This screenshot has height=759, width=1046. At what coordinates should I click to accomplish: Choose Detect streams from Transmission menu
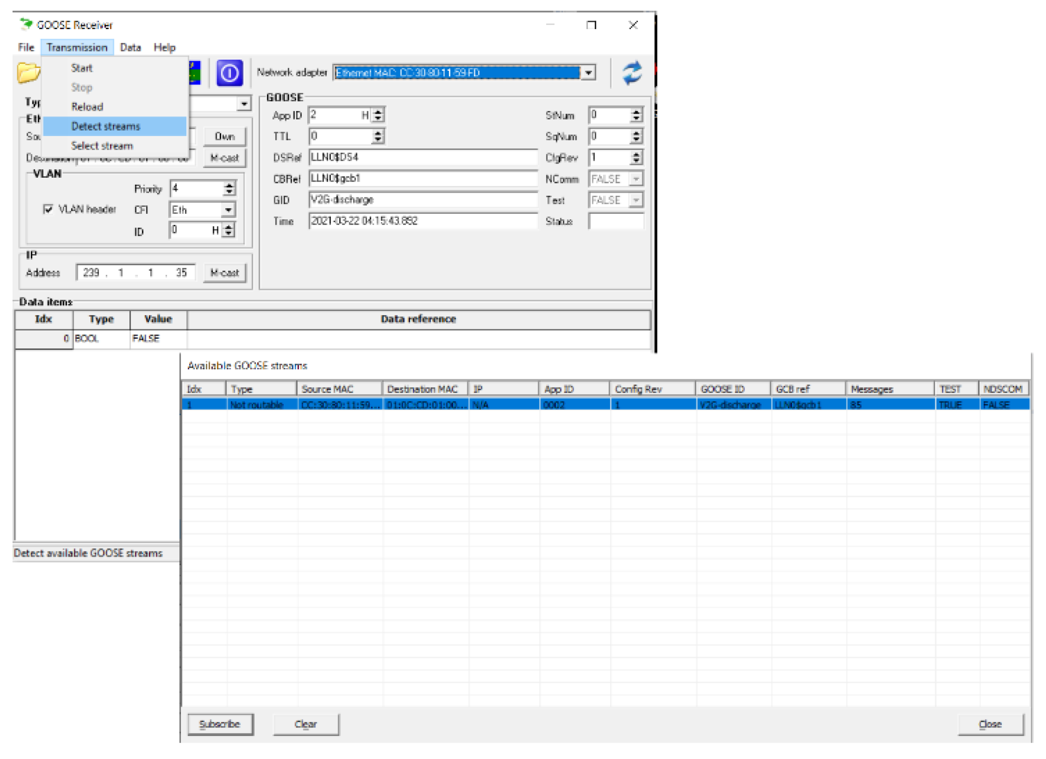coord(105,126)
